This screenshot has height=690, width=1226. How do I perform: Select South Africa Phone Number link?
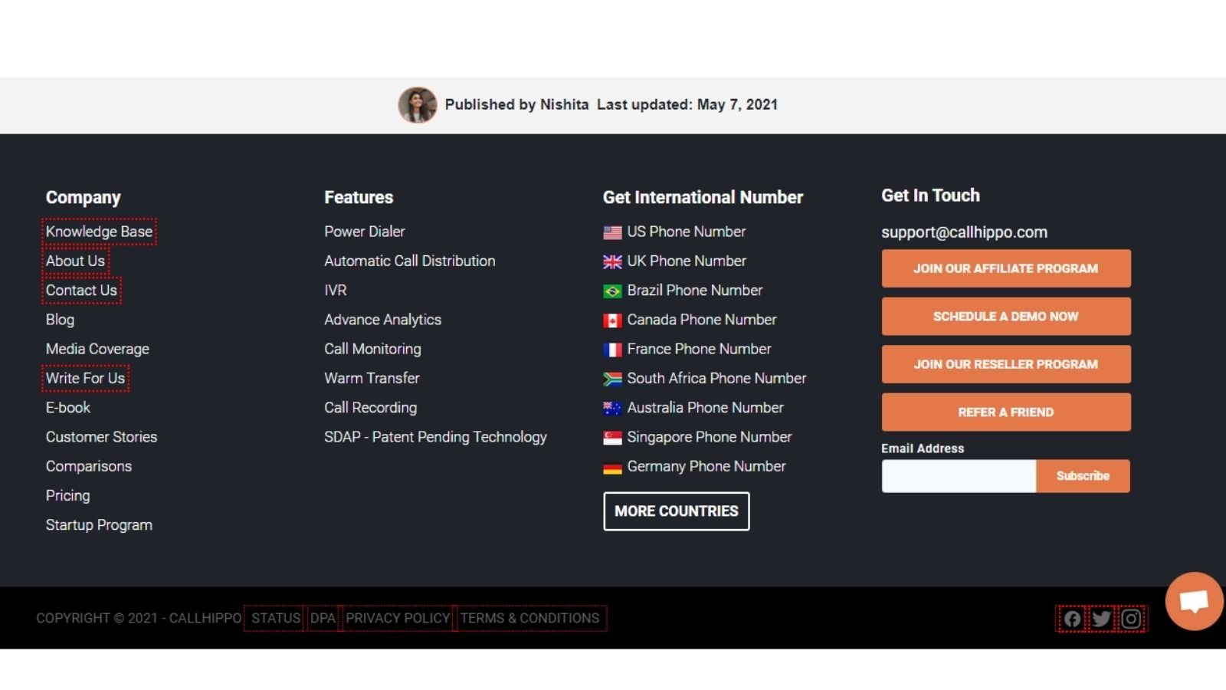pyautogui.click(x=716, y=378)
